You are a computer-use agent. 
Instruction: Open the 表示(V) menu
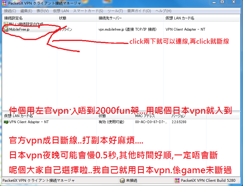(43, 11)
